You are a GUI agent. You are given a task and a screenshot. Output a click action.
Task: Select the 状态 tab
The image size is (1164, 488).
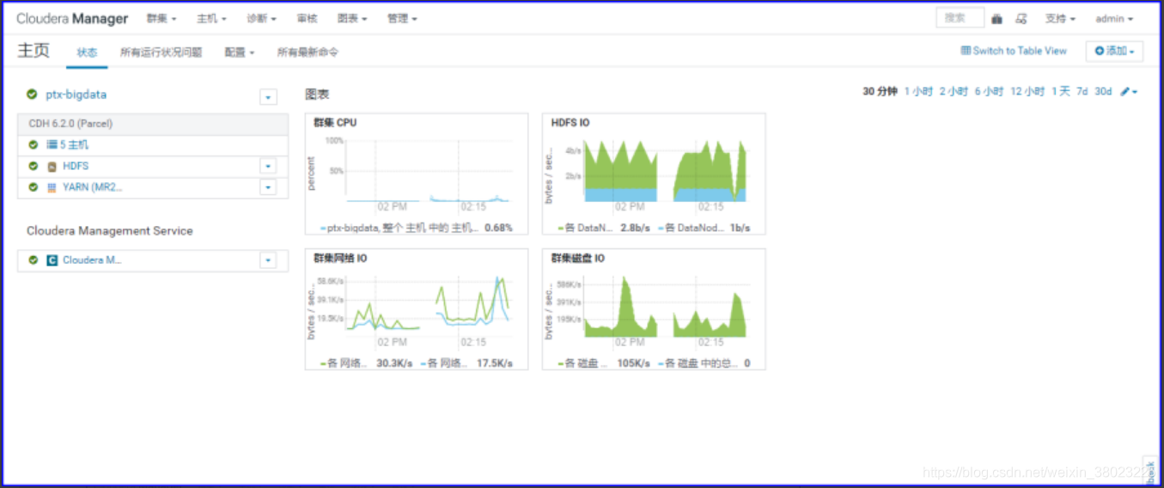click(87, 52)
